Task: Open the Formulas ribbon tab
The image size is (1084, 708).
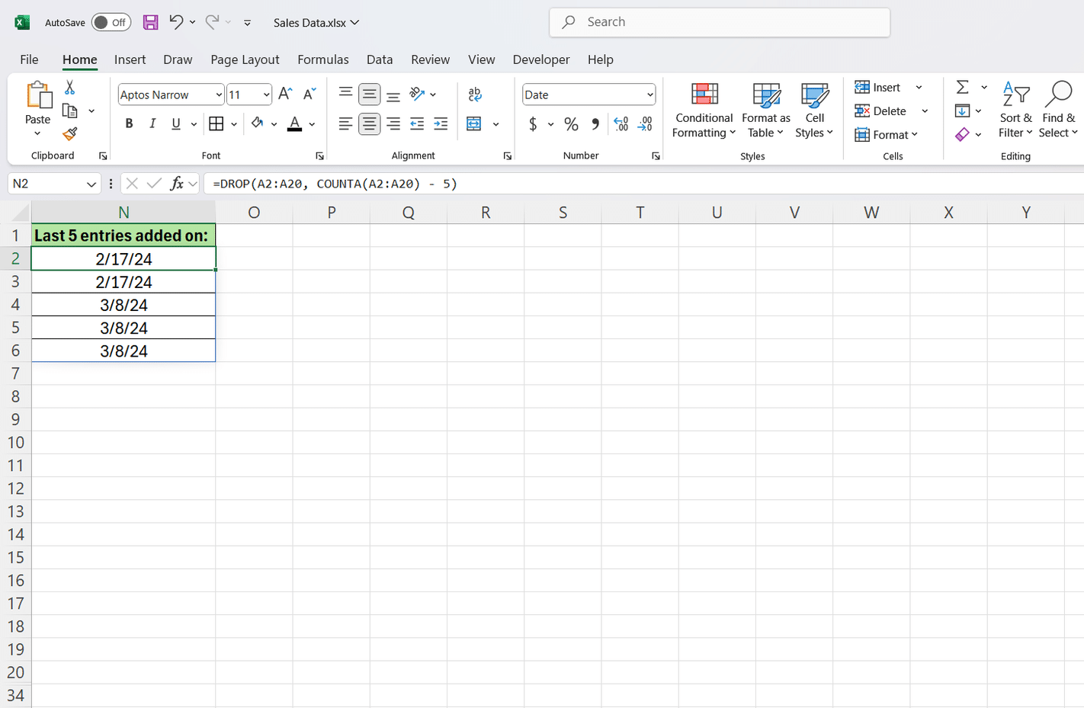Action: click(x=323, y=59)
